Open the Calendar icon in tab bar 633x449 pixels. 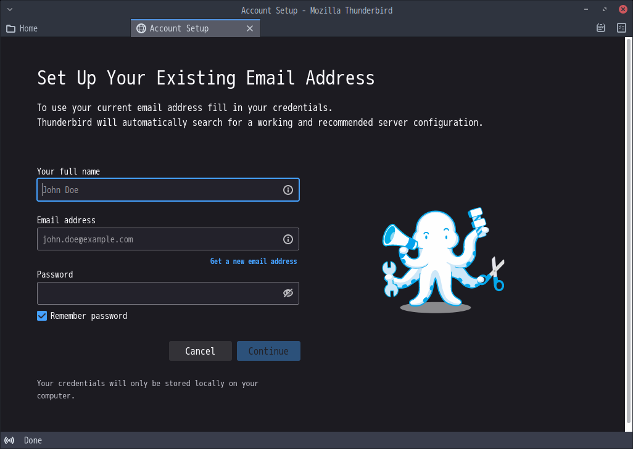pyautogui.click(x=601, y=28)
